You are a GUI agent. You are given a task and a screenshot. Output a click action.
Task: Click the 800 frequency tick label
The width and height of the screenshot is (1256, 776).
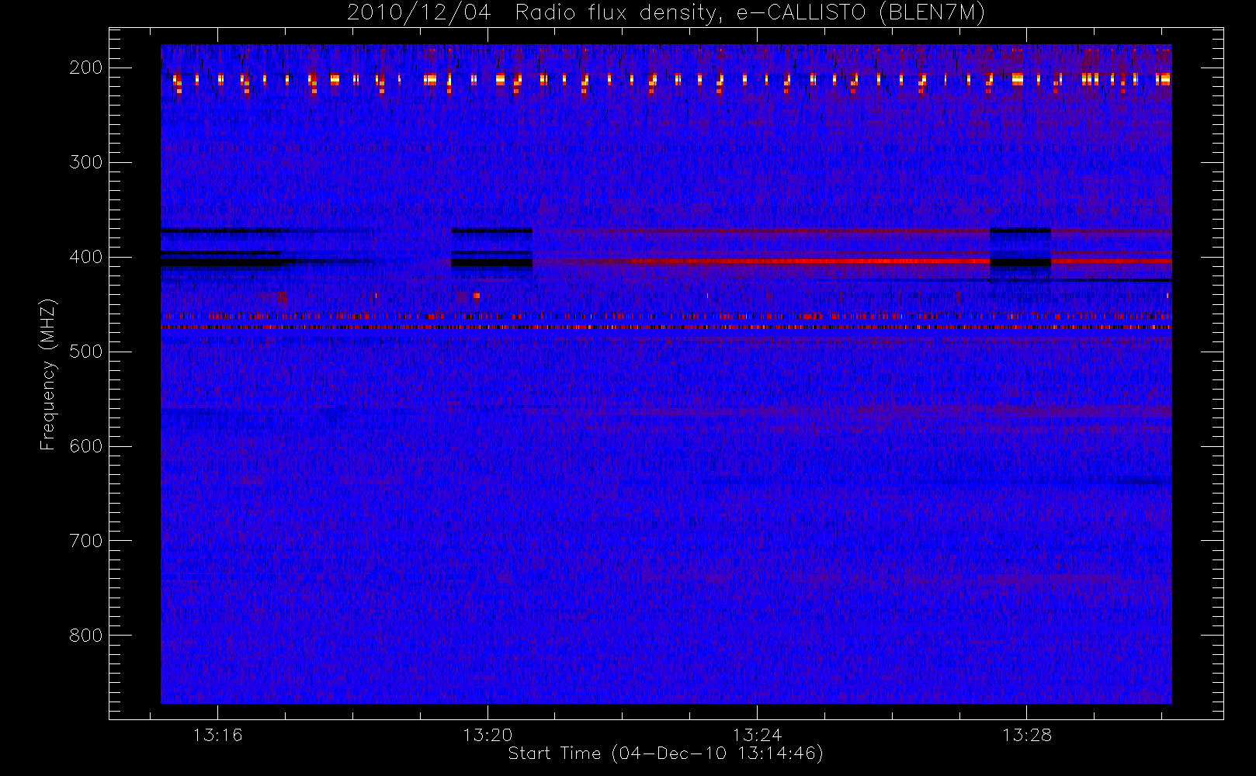(86, 636)
